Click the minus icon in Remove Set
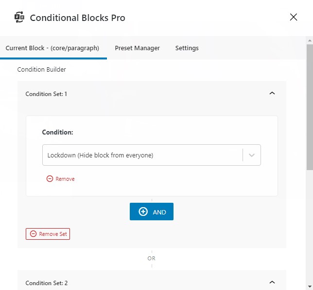Viewport: 313px width, 290px height. pyautogui.click(x=33, y=234)
